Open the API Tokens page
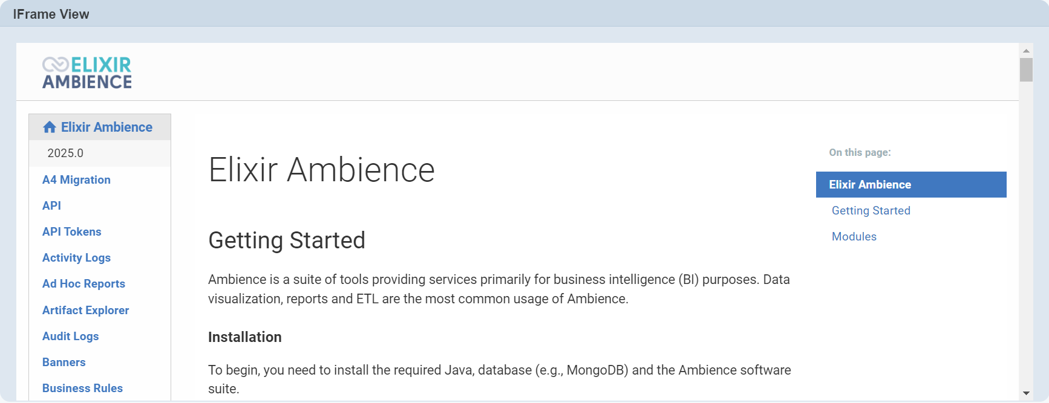Image resolution: width=1049 pixels, height=403 pixels. 71,232
